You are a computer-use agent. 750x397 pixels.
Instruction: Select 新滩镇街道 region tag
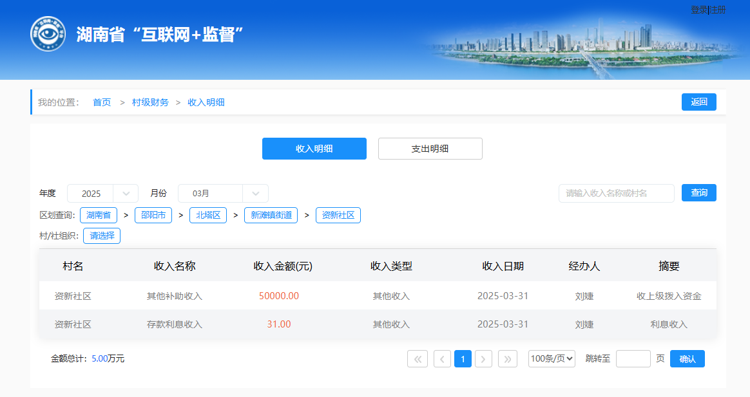(x=271, y=215)
